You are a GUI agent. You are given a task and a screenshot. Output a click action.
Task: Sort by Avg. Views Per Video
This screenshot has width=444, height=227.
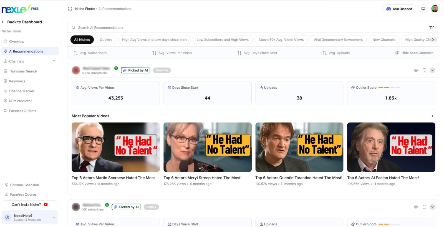tap(172, 53)
